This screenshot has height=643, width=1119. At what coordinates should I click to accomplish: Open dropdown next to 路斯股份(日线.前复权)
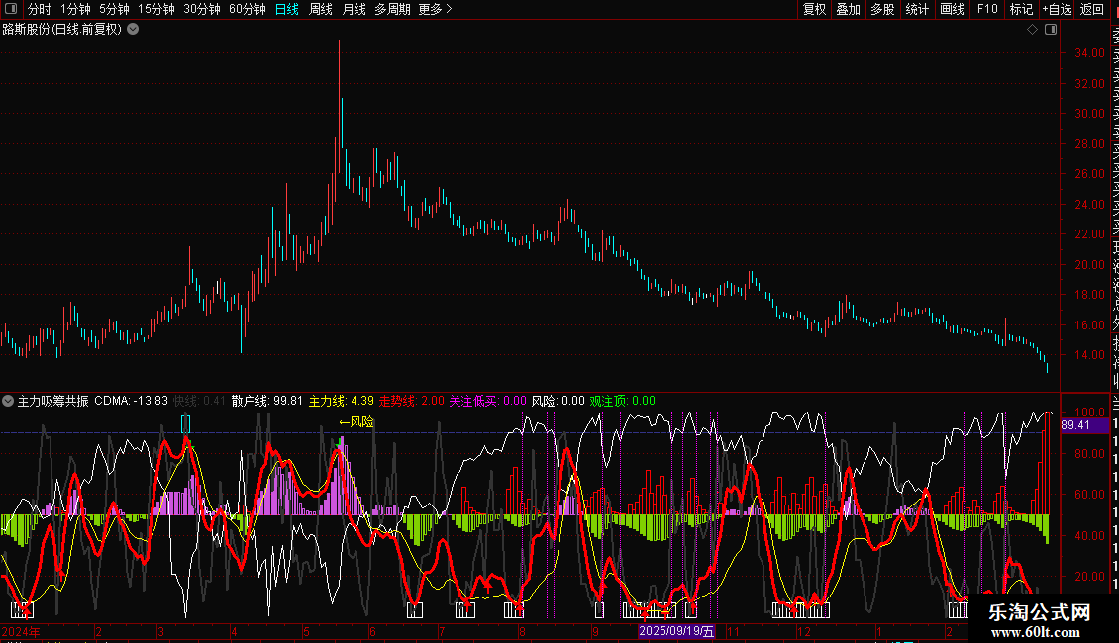click(133, 30)
